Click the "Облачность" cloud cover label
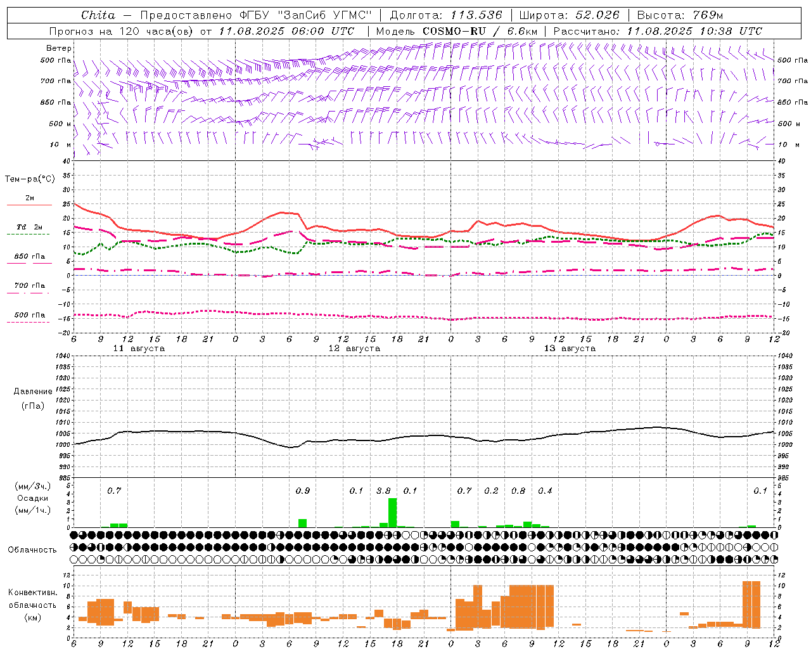The height and width of the screenshot is (649, 811). pos(32,549)
